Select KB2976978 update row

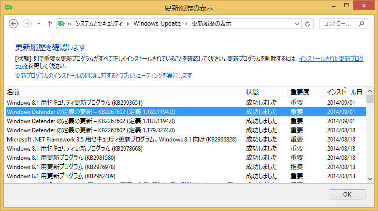186,167
